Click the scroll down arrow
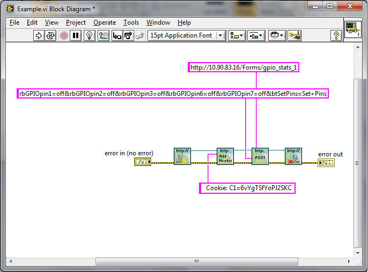Viewport: 368px width, 272px height. (358, 253)
